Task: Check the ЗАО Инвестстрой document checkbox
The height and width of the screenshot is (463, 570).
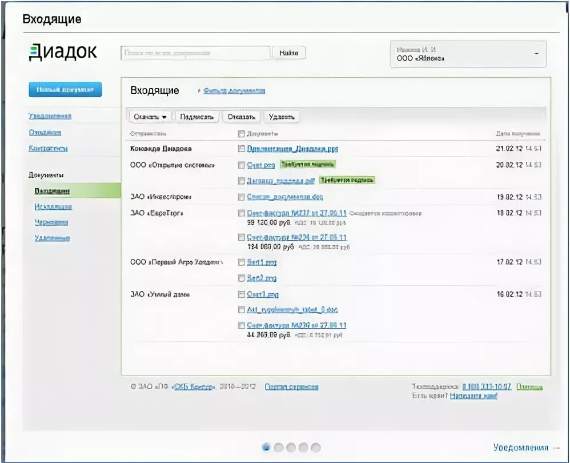Action: point(241,197)
